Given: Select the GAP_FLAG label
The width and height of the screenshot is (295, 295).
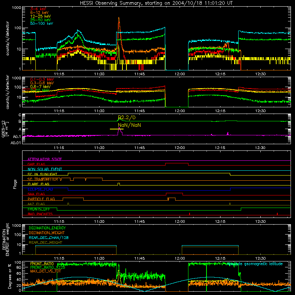Looking at the screenshot, I should (x=36, y=164).
